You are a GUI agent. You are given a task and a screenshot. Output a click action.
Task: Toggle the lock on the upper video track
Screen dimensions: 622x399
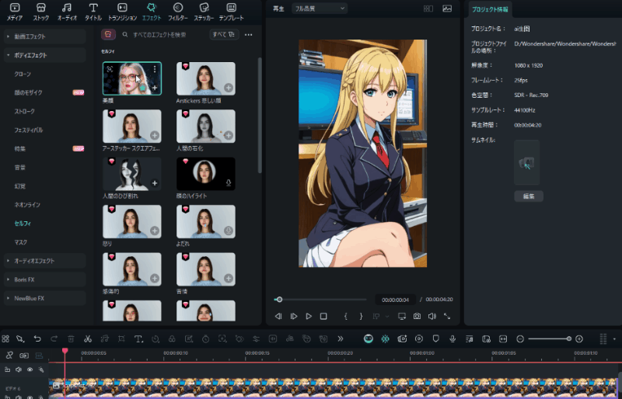(x=7, y=370)
